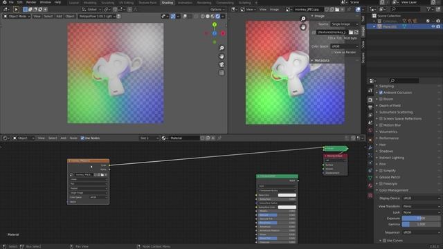The height and width of the screenshot is (249, 443).
Task: Click the outliner filter funnel icon
Action: click(429, 9)
